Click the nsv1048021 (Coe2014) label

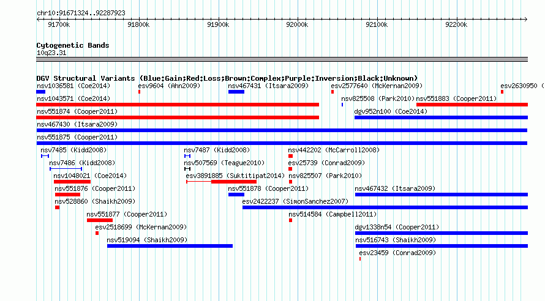[90, 176]
